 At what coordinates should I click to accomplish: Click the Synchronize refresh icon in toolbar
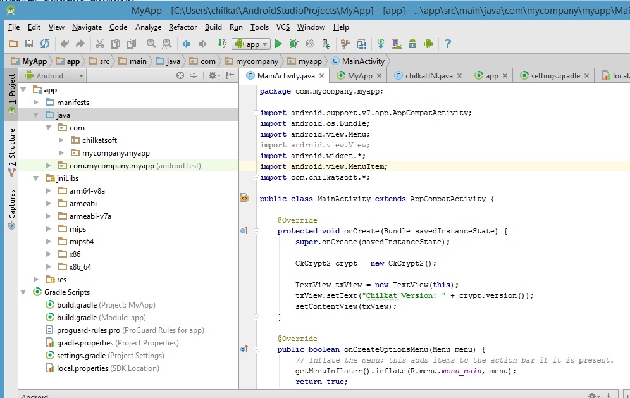click(45, 44)
